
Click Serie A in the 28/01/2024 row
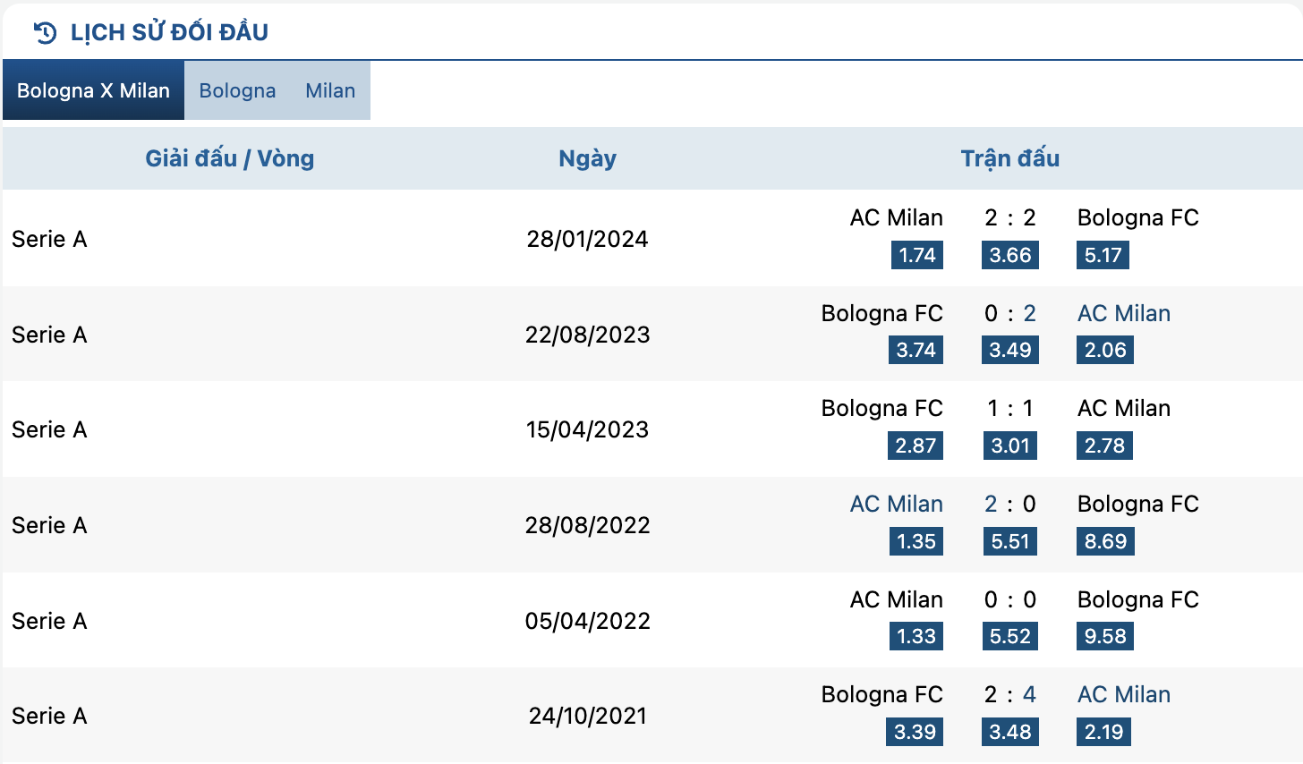pos(49,239)
